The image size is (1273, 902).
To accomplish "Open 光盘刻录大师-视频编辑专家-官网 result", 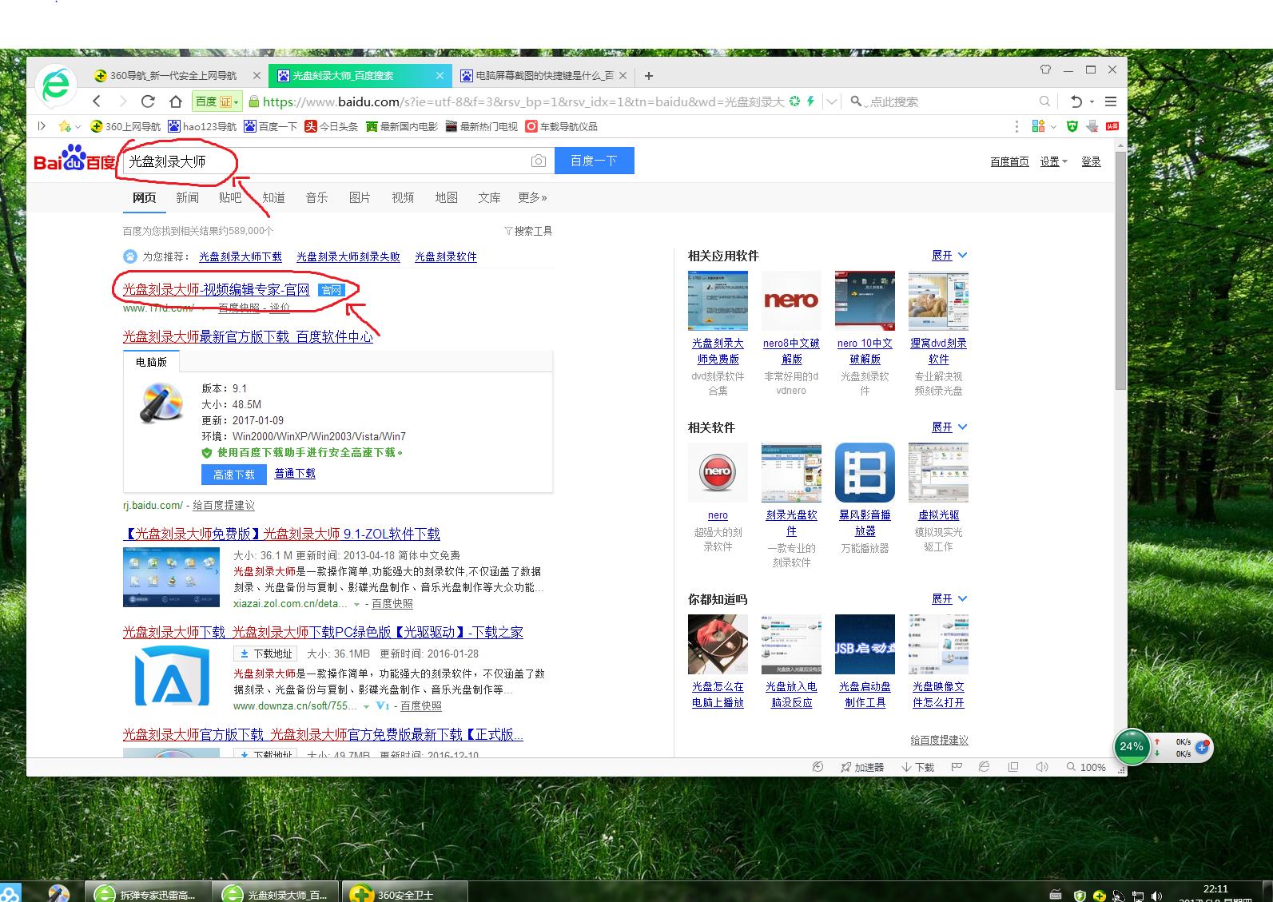I will coord(216,289).
